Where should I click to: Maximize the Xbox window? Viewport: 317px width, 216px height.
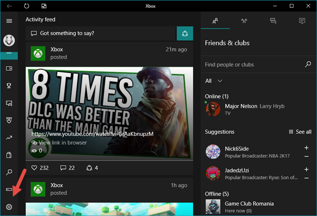click(292, 6)
